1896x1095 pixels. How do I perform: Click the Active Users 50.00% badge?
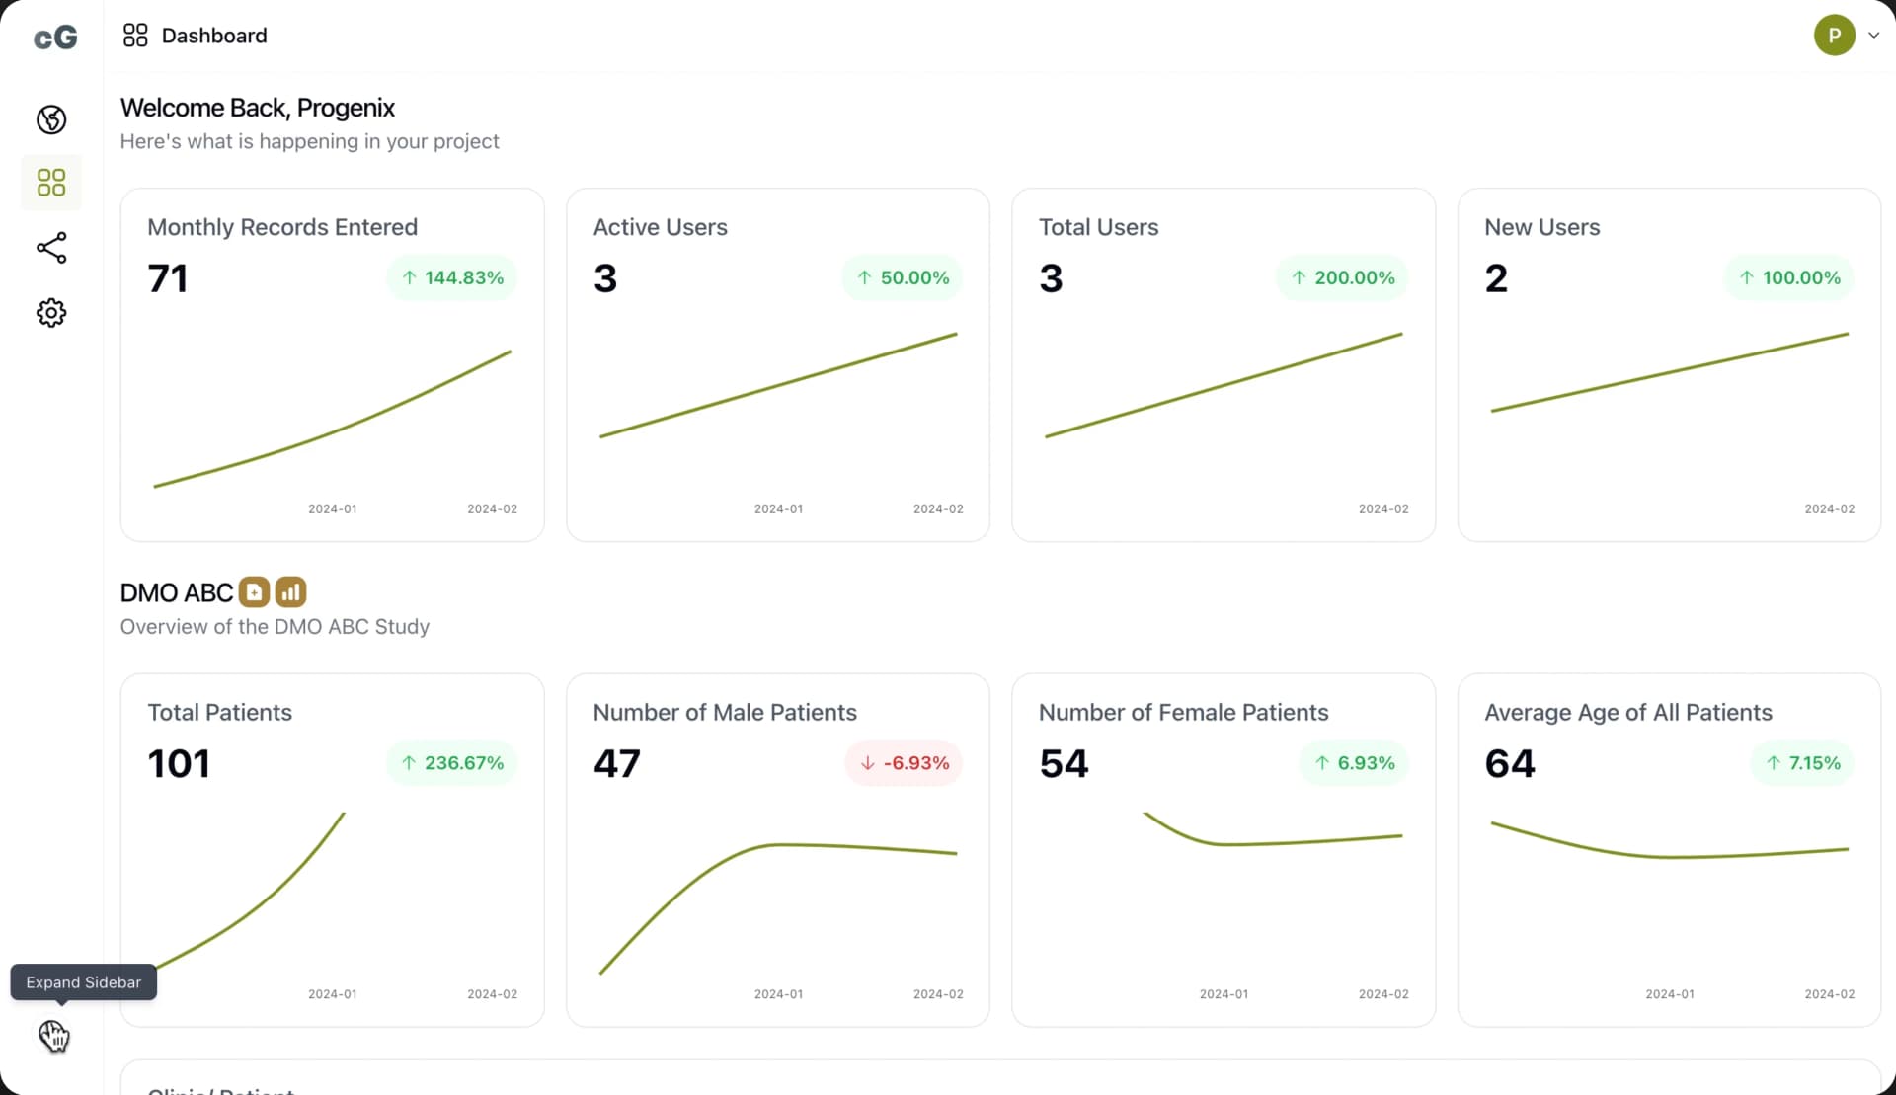point(903,278)
